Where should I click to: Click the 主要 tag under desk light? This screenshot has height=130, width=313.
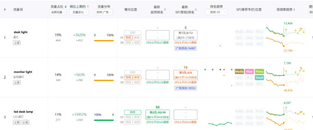click(x=17, y=43)
